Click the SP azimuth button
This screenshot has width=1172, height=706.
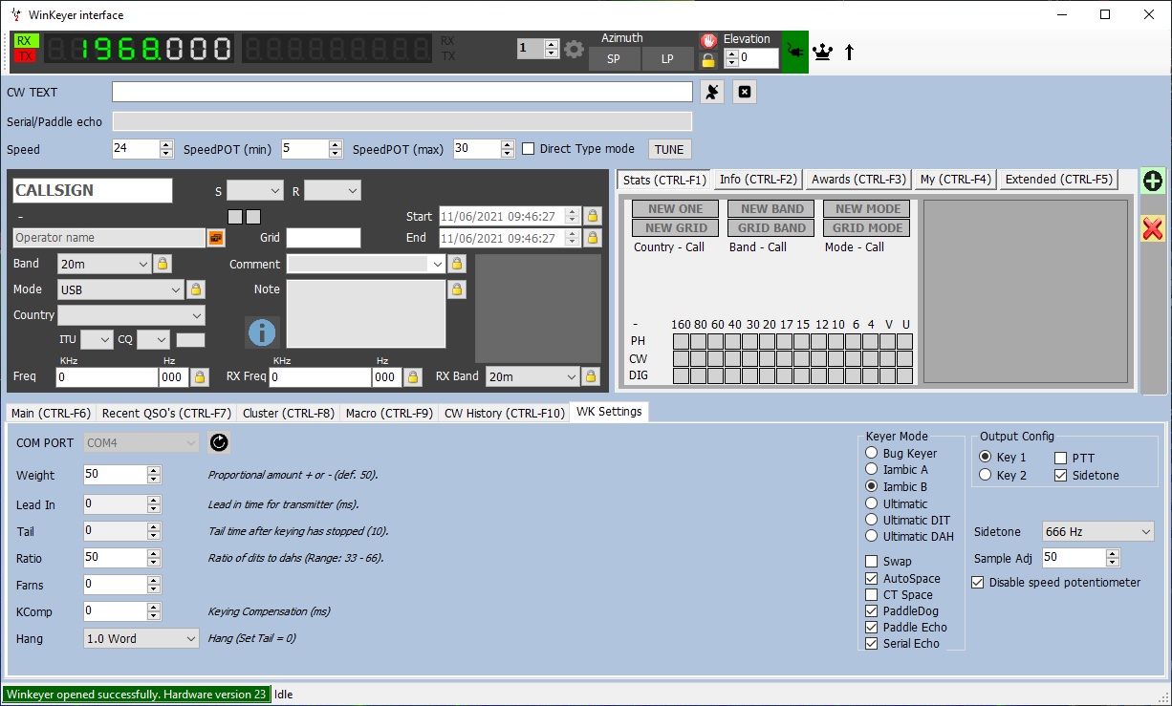(613, 59)
